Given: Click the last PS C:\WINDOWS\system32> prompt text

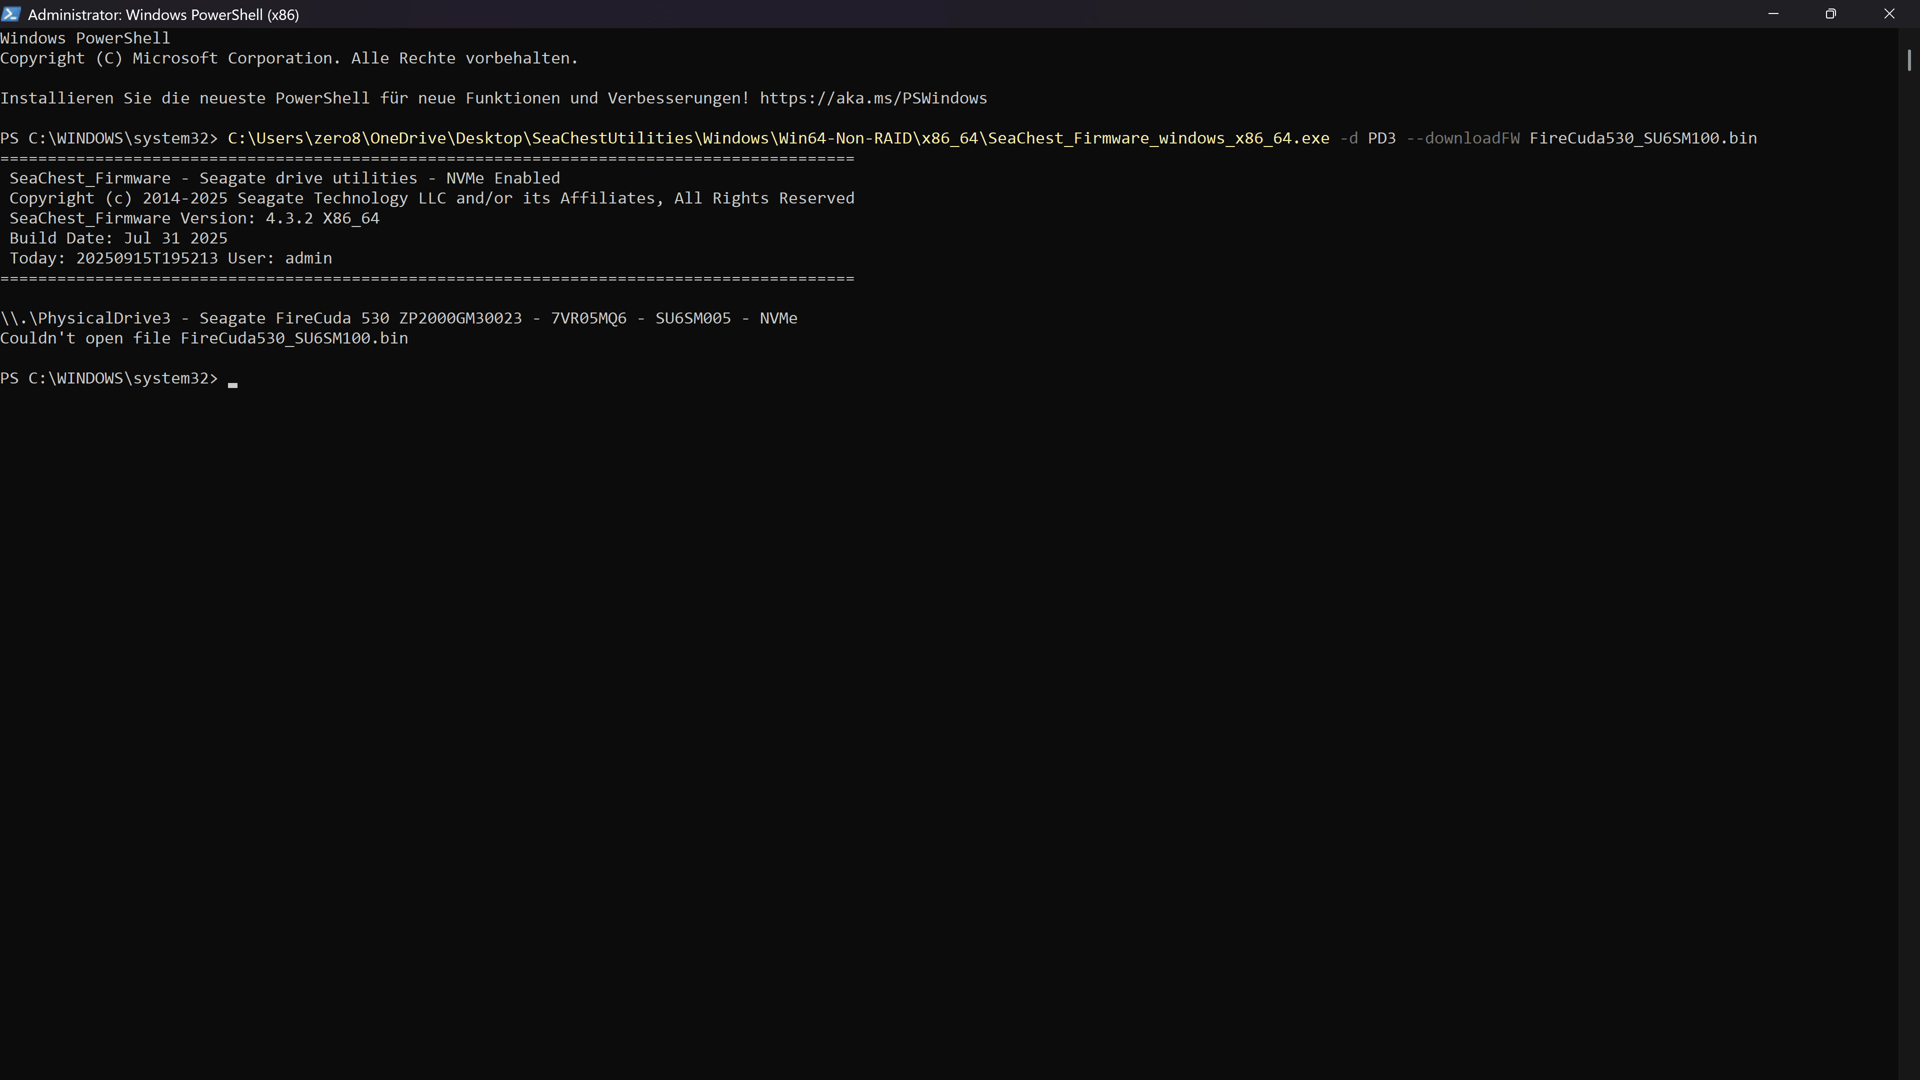Looking at the screenshot, I should [109, 378].
